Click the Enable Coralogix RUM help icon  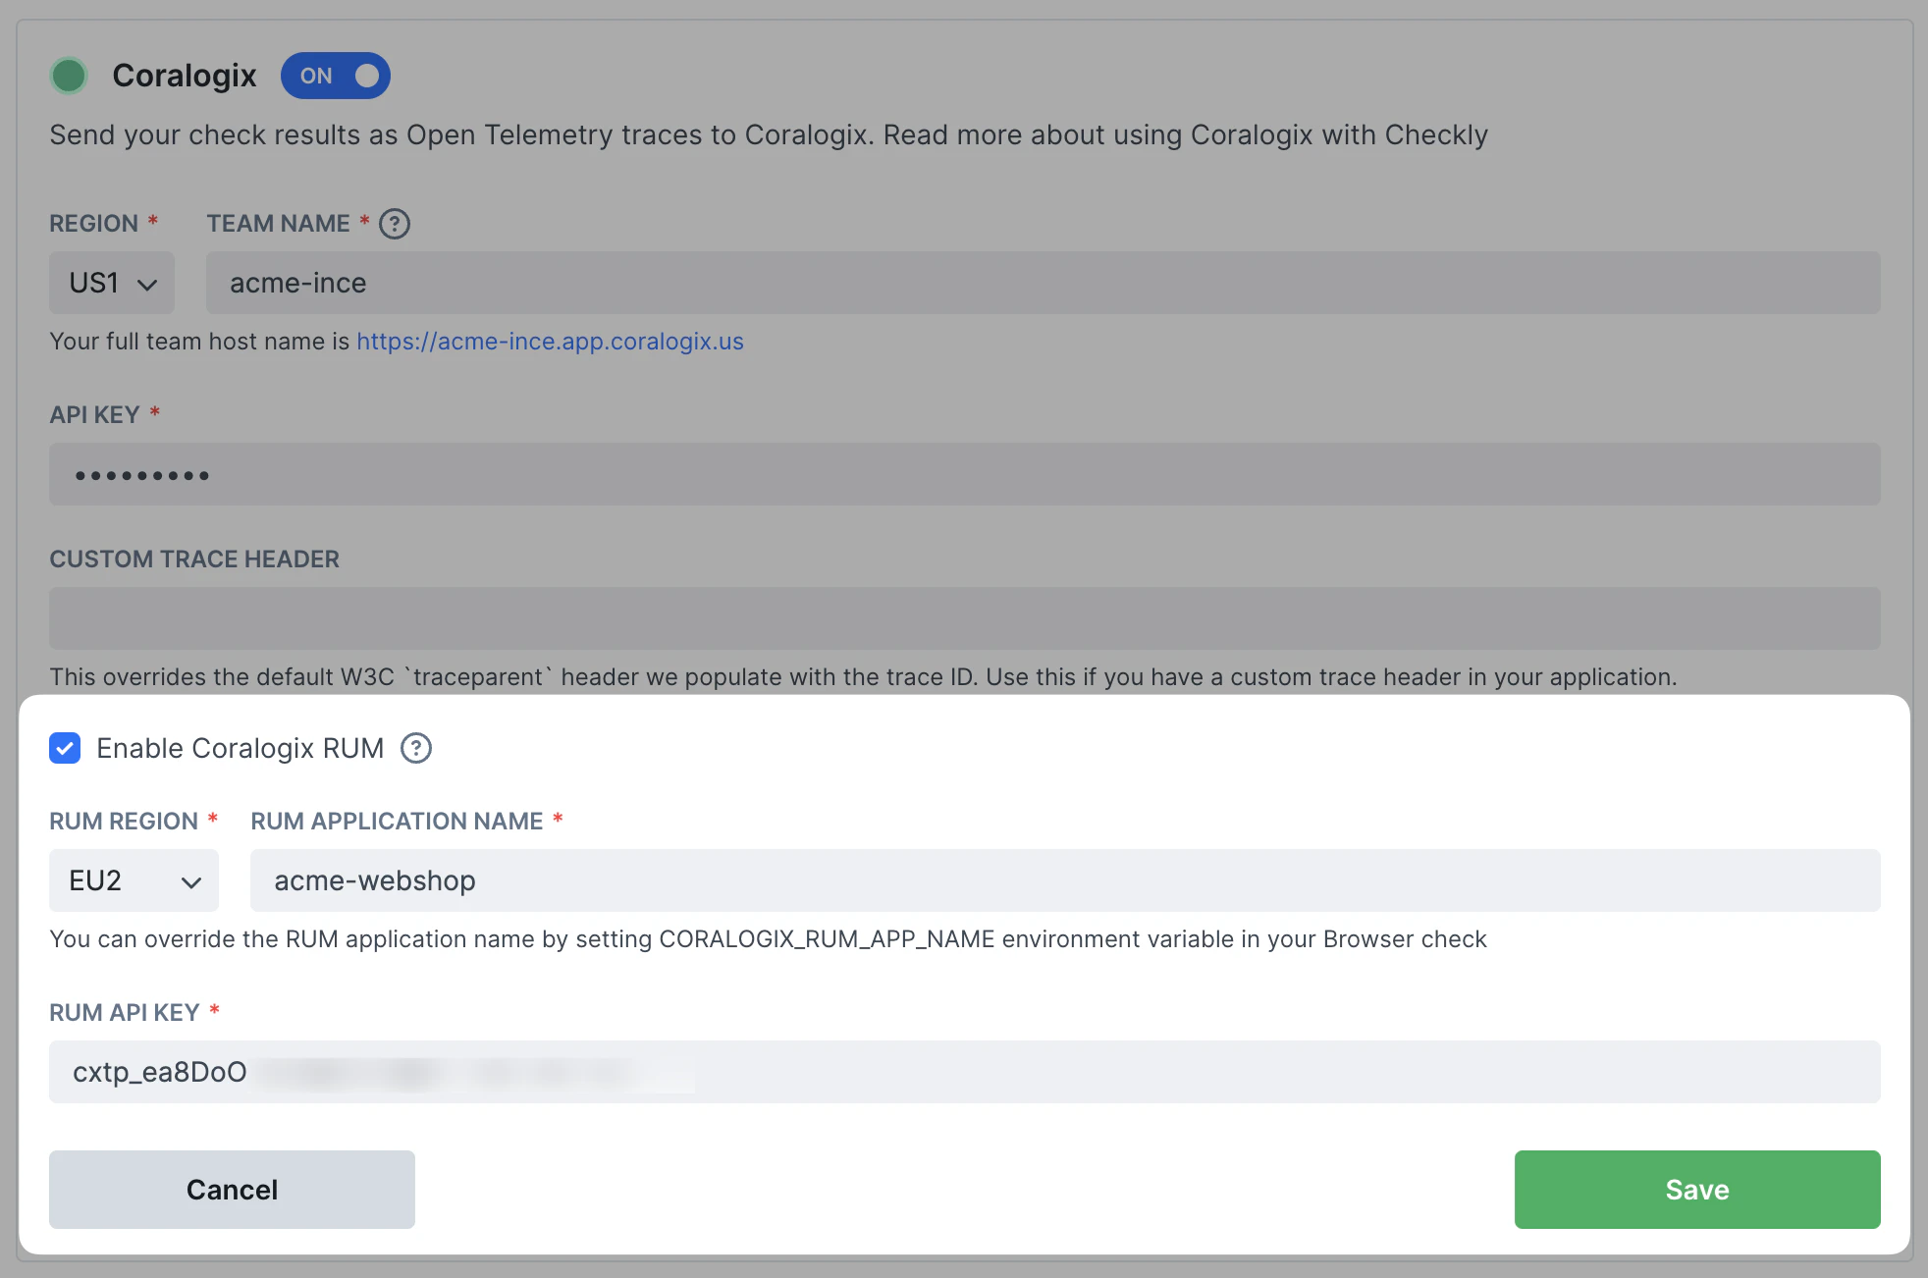click(416, 748)
